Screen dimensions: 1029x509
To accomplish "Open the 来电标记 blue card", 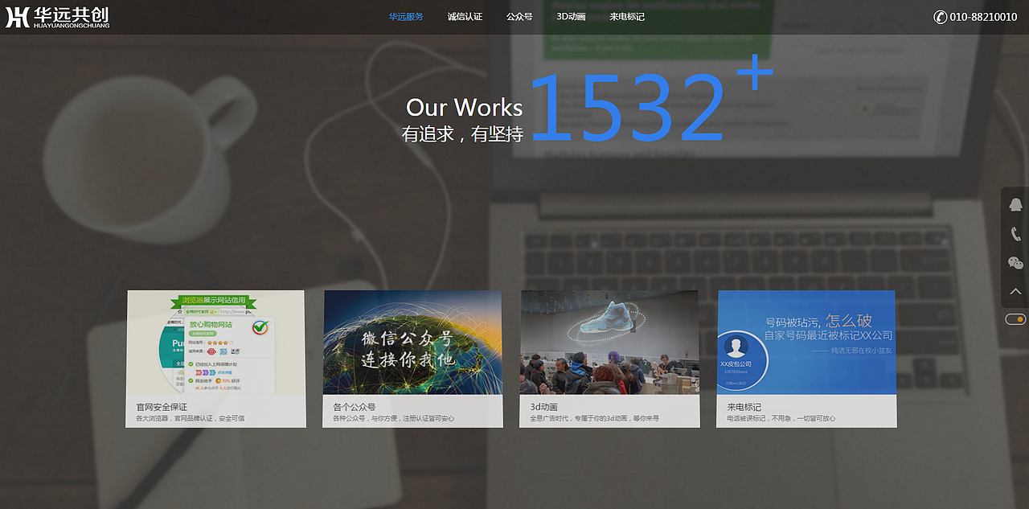I will (x=806, y=341).
